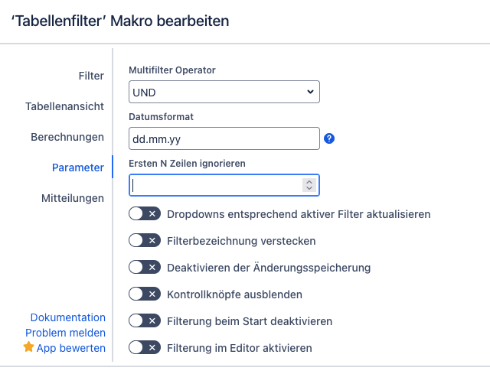Viewport: 490px width, 387px height.
Task: Click the Datumsformat text field
Action: pos(224,139)
